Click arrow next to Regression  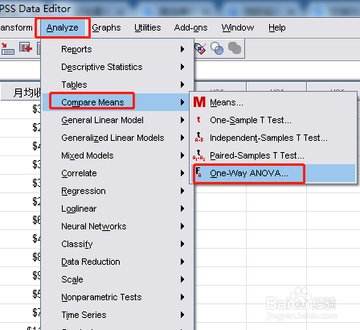click(182, 191)
